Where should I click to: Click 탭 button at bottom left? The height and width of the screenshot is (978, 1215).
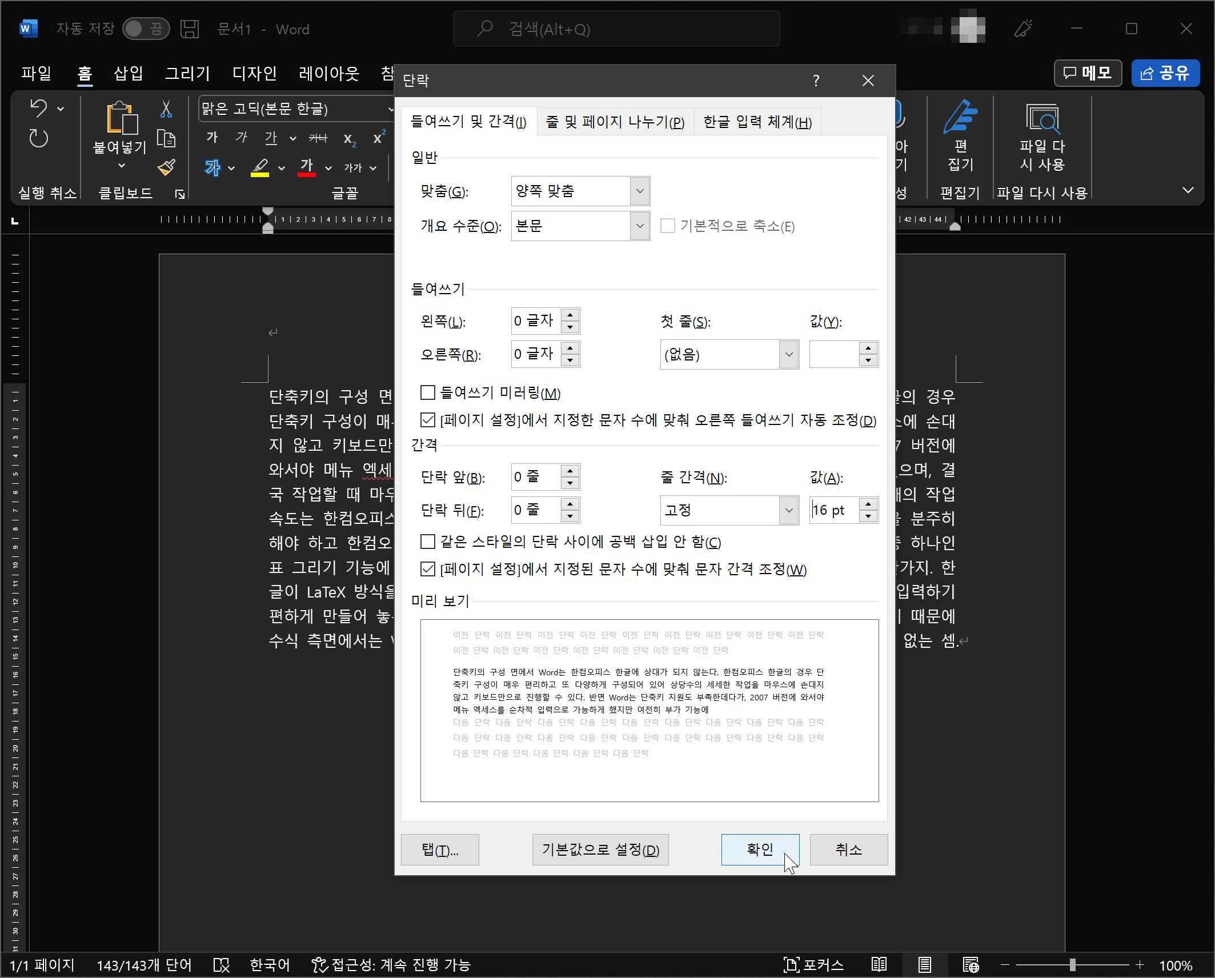tap(442, 849)
